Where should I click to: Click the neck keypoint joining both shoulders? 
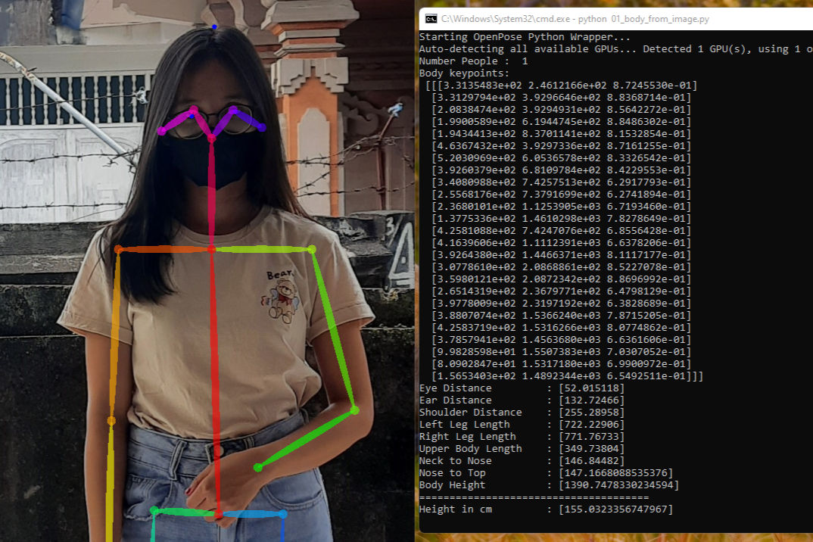click(x=211, y=248)
